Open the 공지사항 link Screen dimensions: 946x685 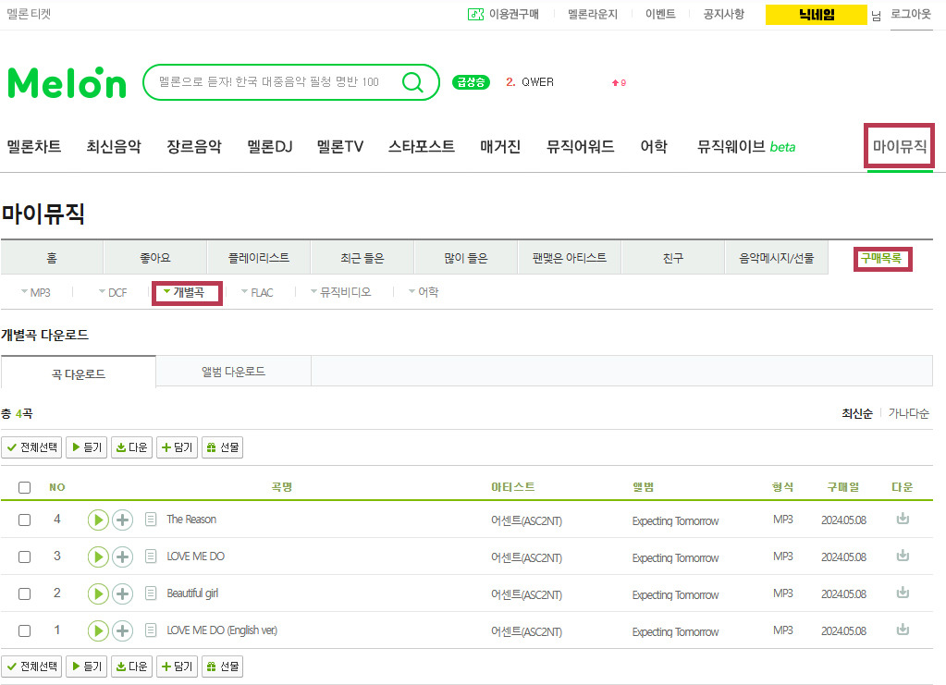pos(723,14)
